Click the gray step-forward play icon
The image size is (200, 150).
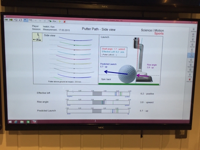click(54, 21)
